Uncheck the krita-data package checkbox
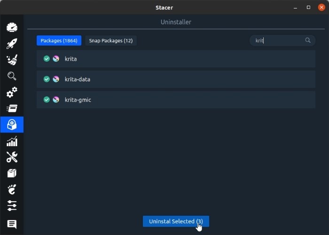 pyautogui.click(x=47, y=79)
